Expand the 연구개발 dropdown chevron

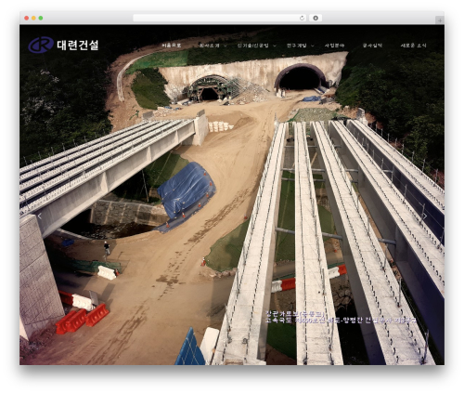tap(313, 46)
